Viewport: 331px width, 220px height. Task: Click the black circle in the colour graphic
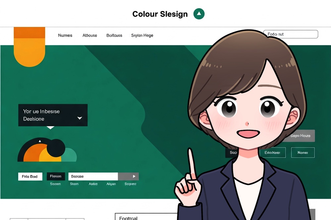56,148
